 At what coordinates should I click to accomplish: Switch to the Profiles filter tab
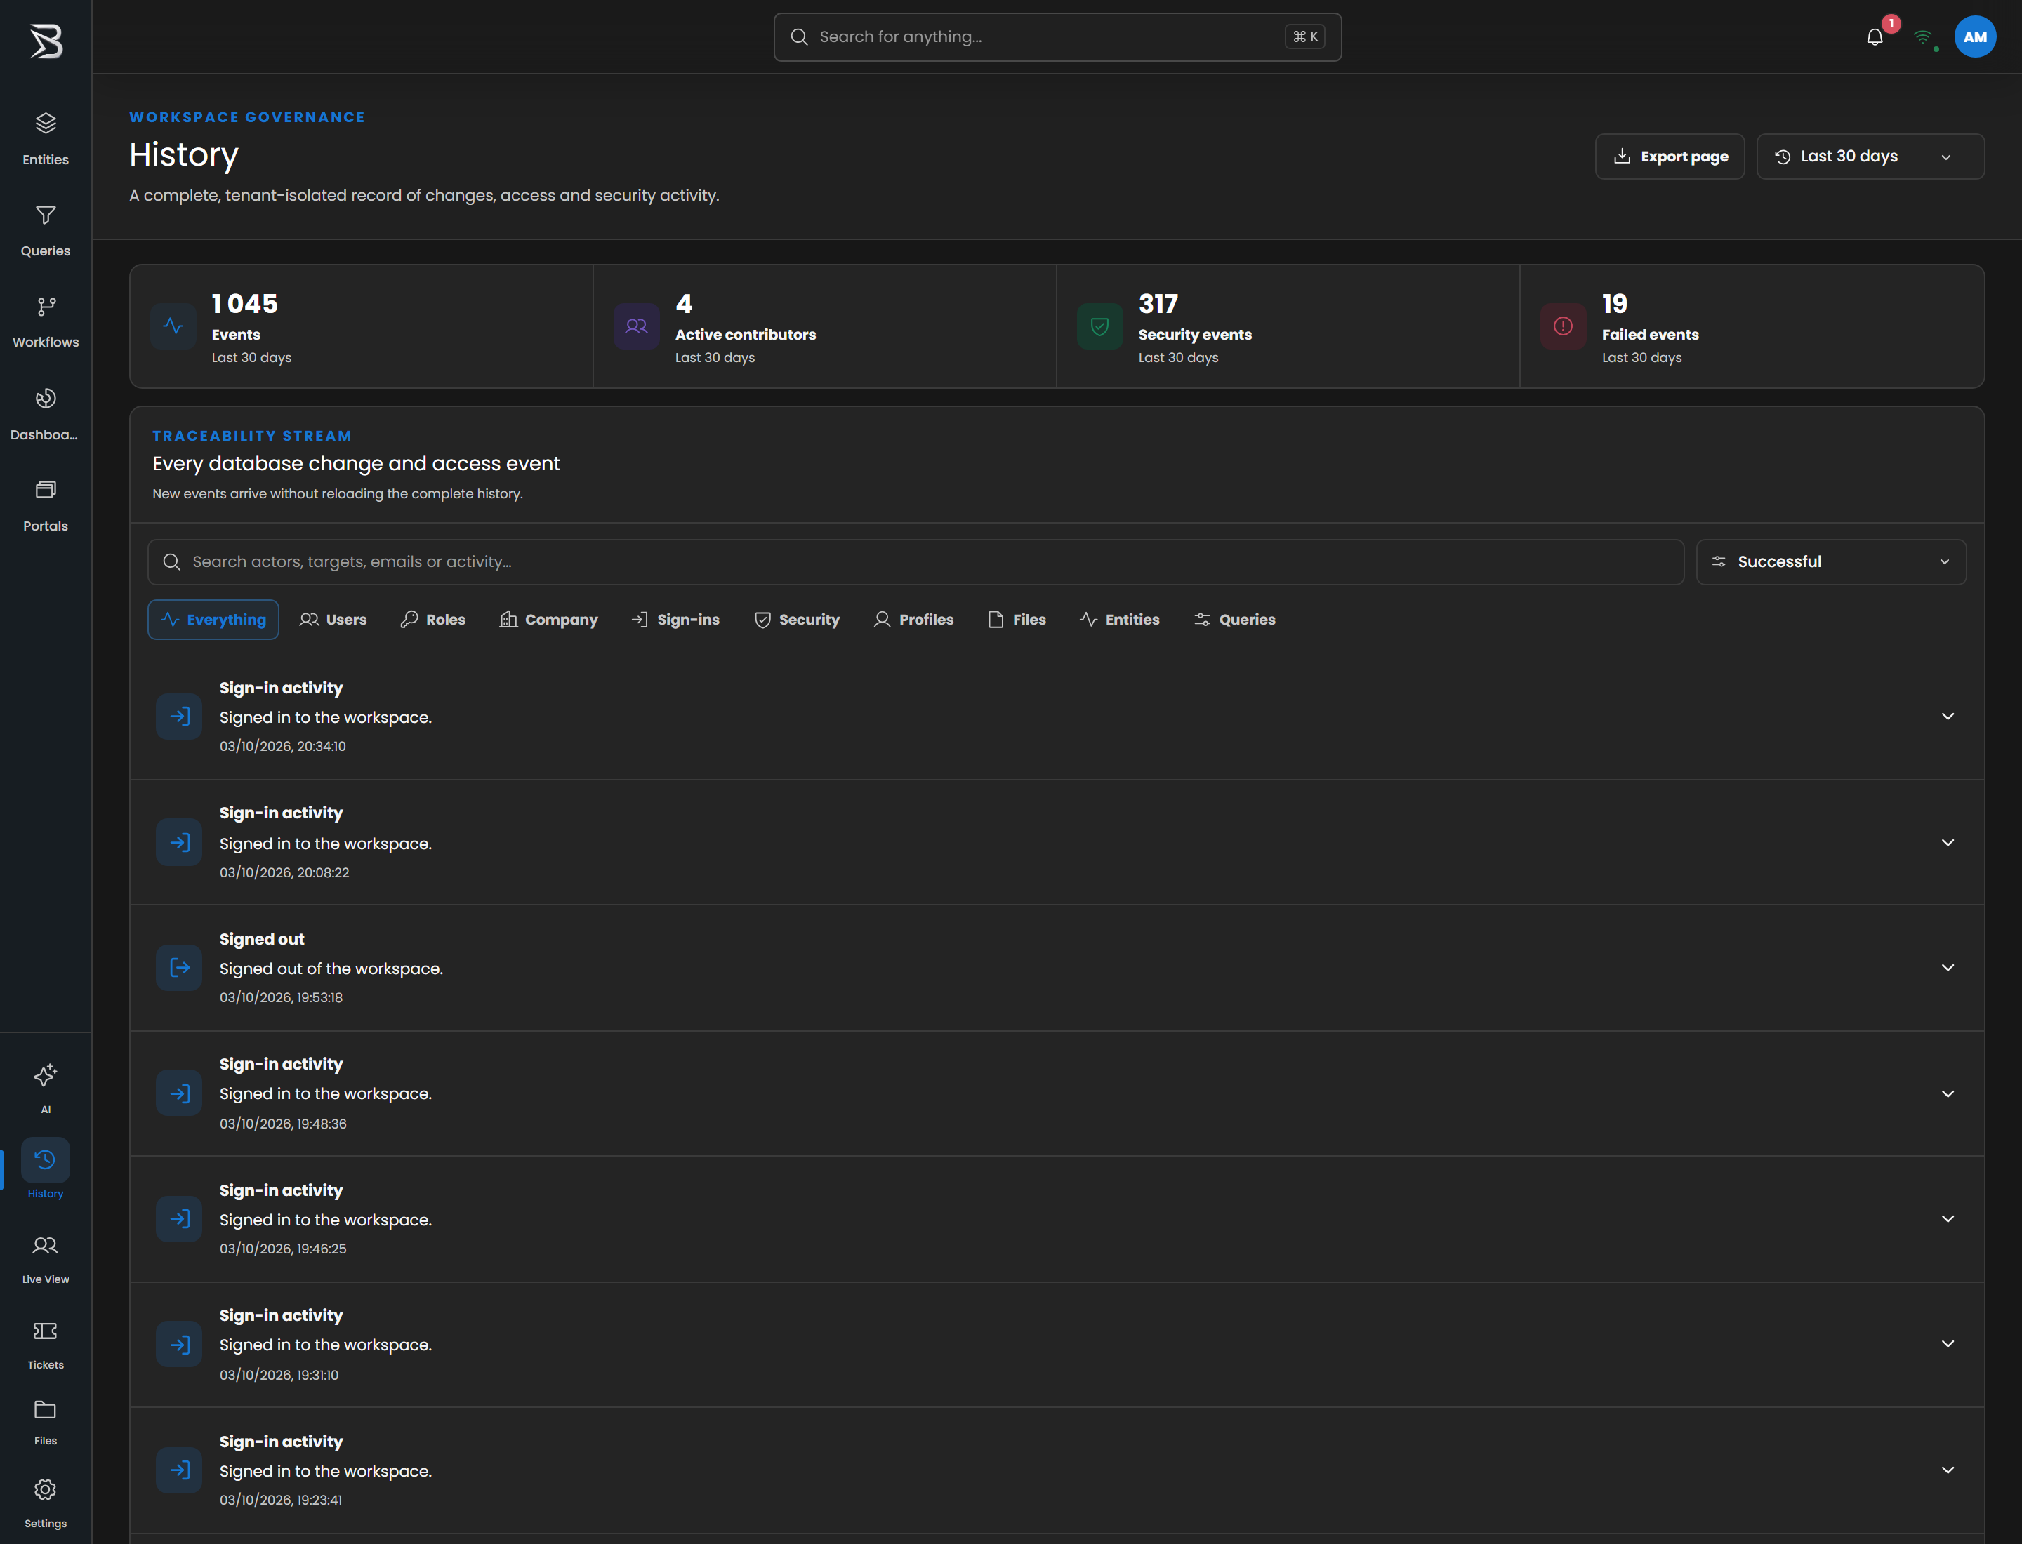click(x=913, y=620)
